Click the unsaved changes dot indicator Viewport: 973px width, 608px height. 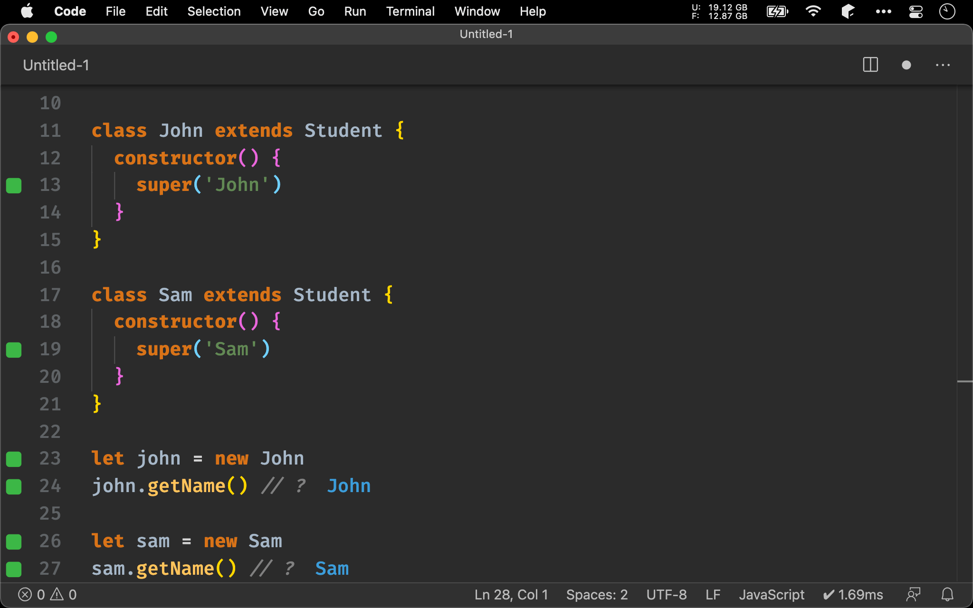(x=906, y=65)
